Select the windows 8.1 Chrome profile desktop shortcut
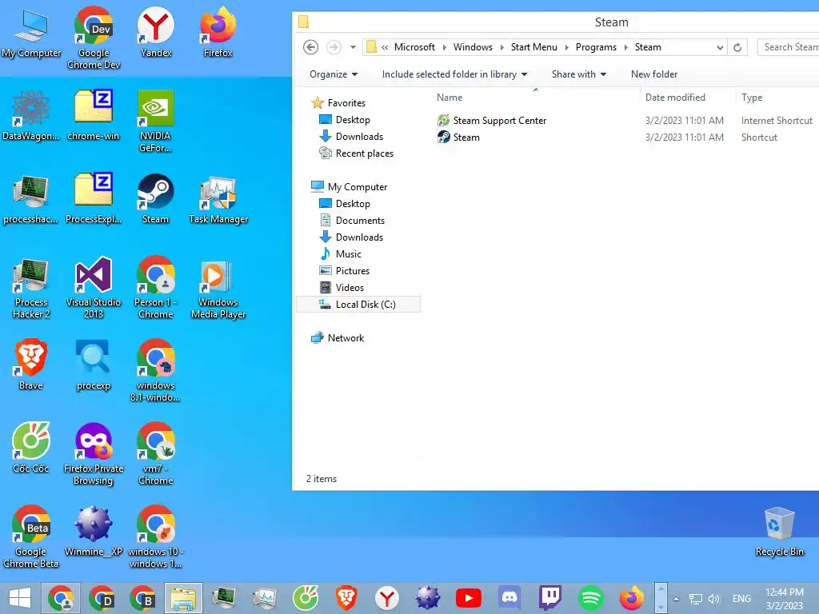 tap(156, 371)
